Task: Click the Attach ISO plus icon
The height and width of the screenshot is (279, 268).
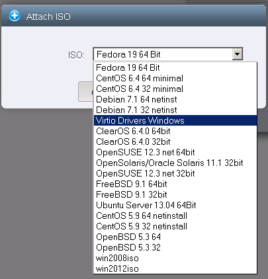Action: click(15, 16)
